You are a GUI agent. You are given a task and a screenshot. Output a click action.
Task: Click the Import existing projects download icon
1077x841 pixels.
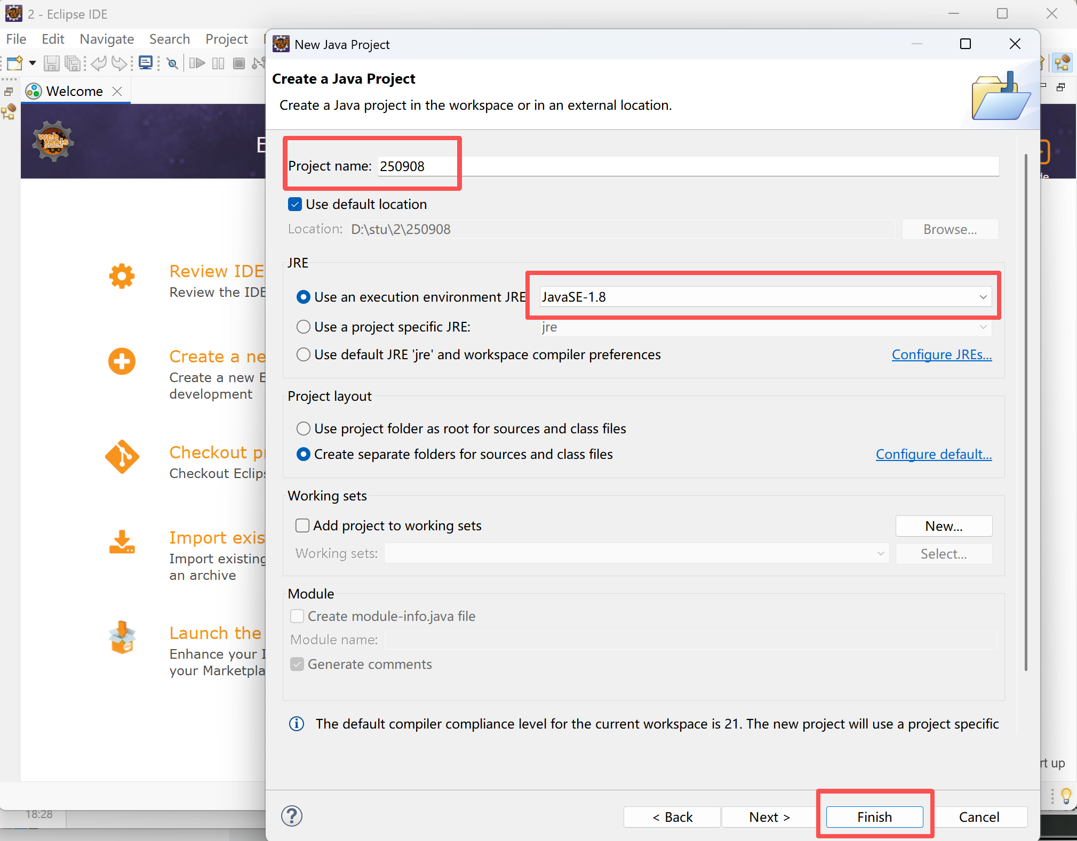tap(122, 542)
